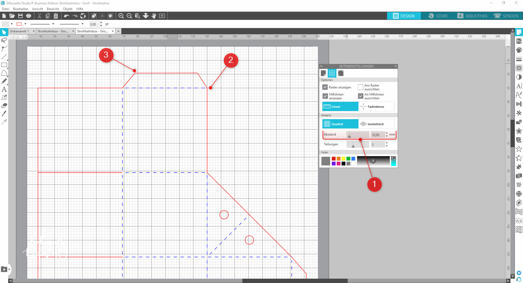
Task: Enable the Am Raster ausrichten checkbox
Action: 361,87
